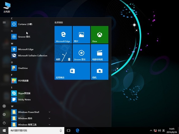The image size is (179, 134).
Task: Open the 相机 (Camera) tile
Action: (x=99, y=71)
